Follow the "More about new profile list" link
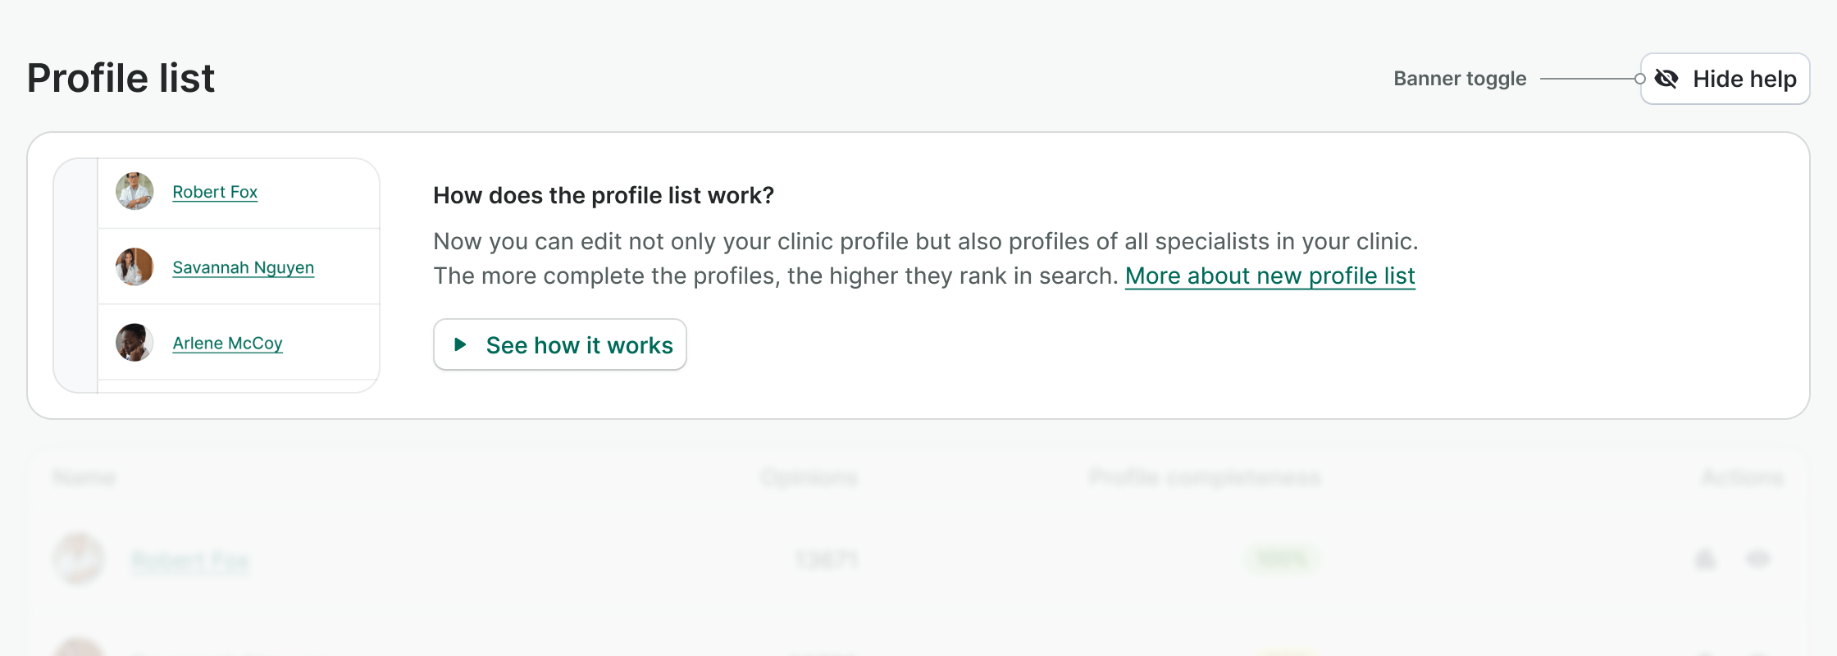This screenshot has width=1837, height=656. [x=1269, y=276]
